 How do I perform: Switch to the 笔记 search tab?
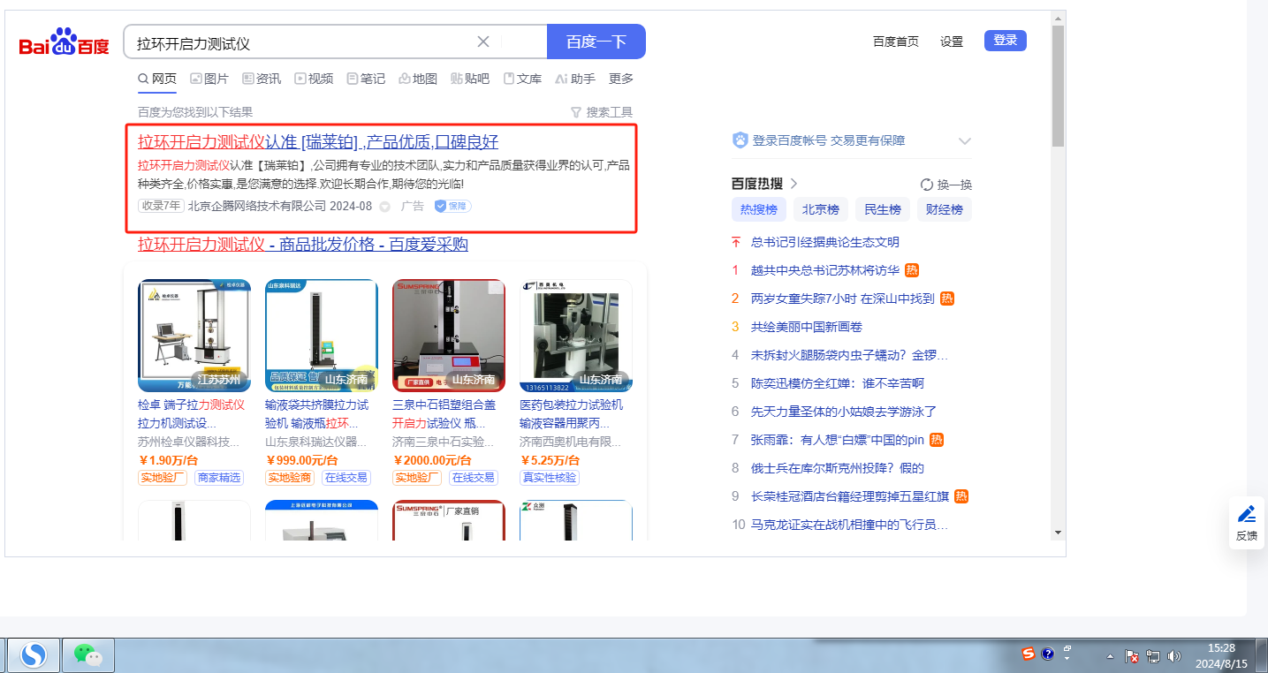point(366,79)
